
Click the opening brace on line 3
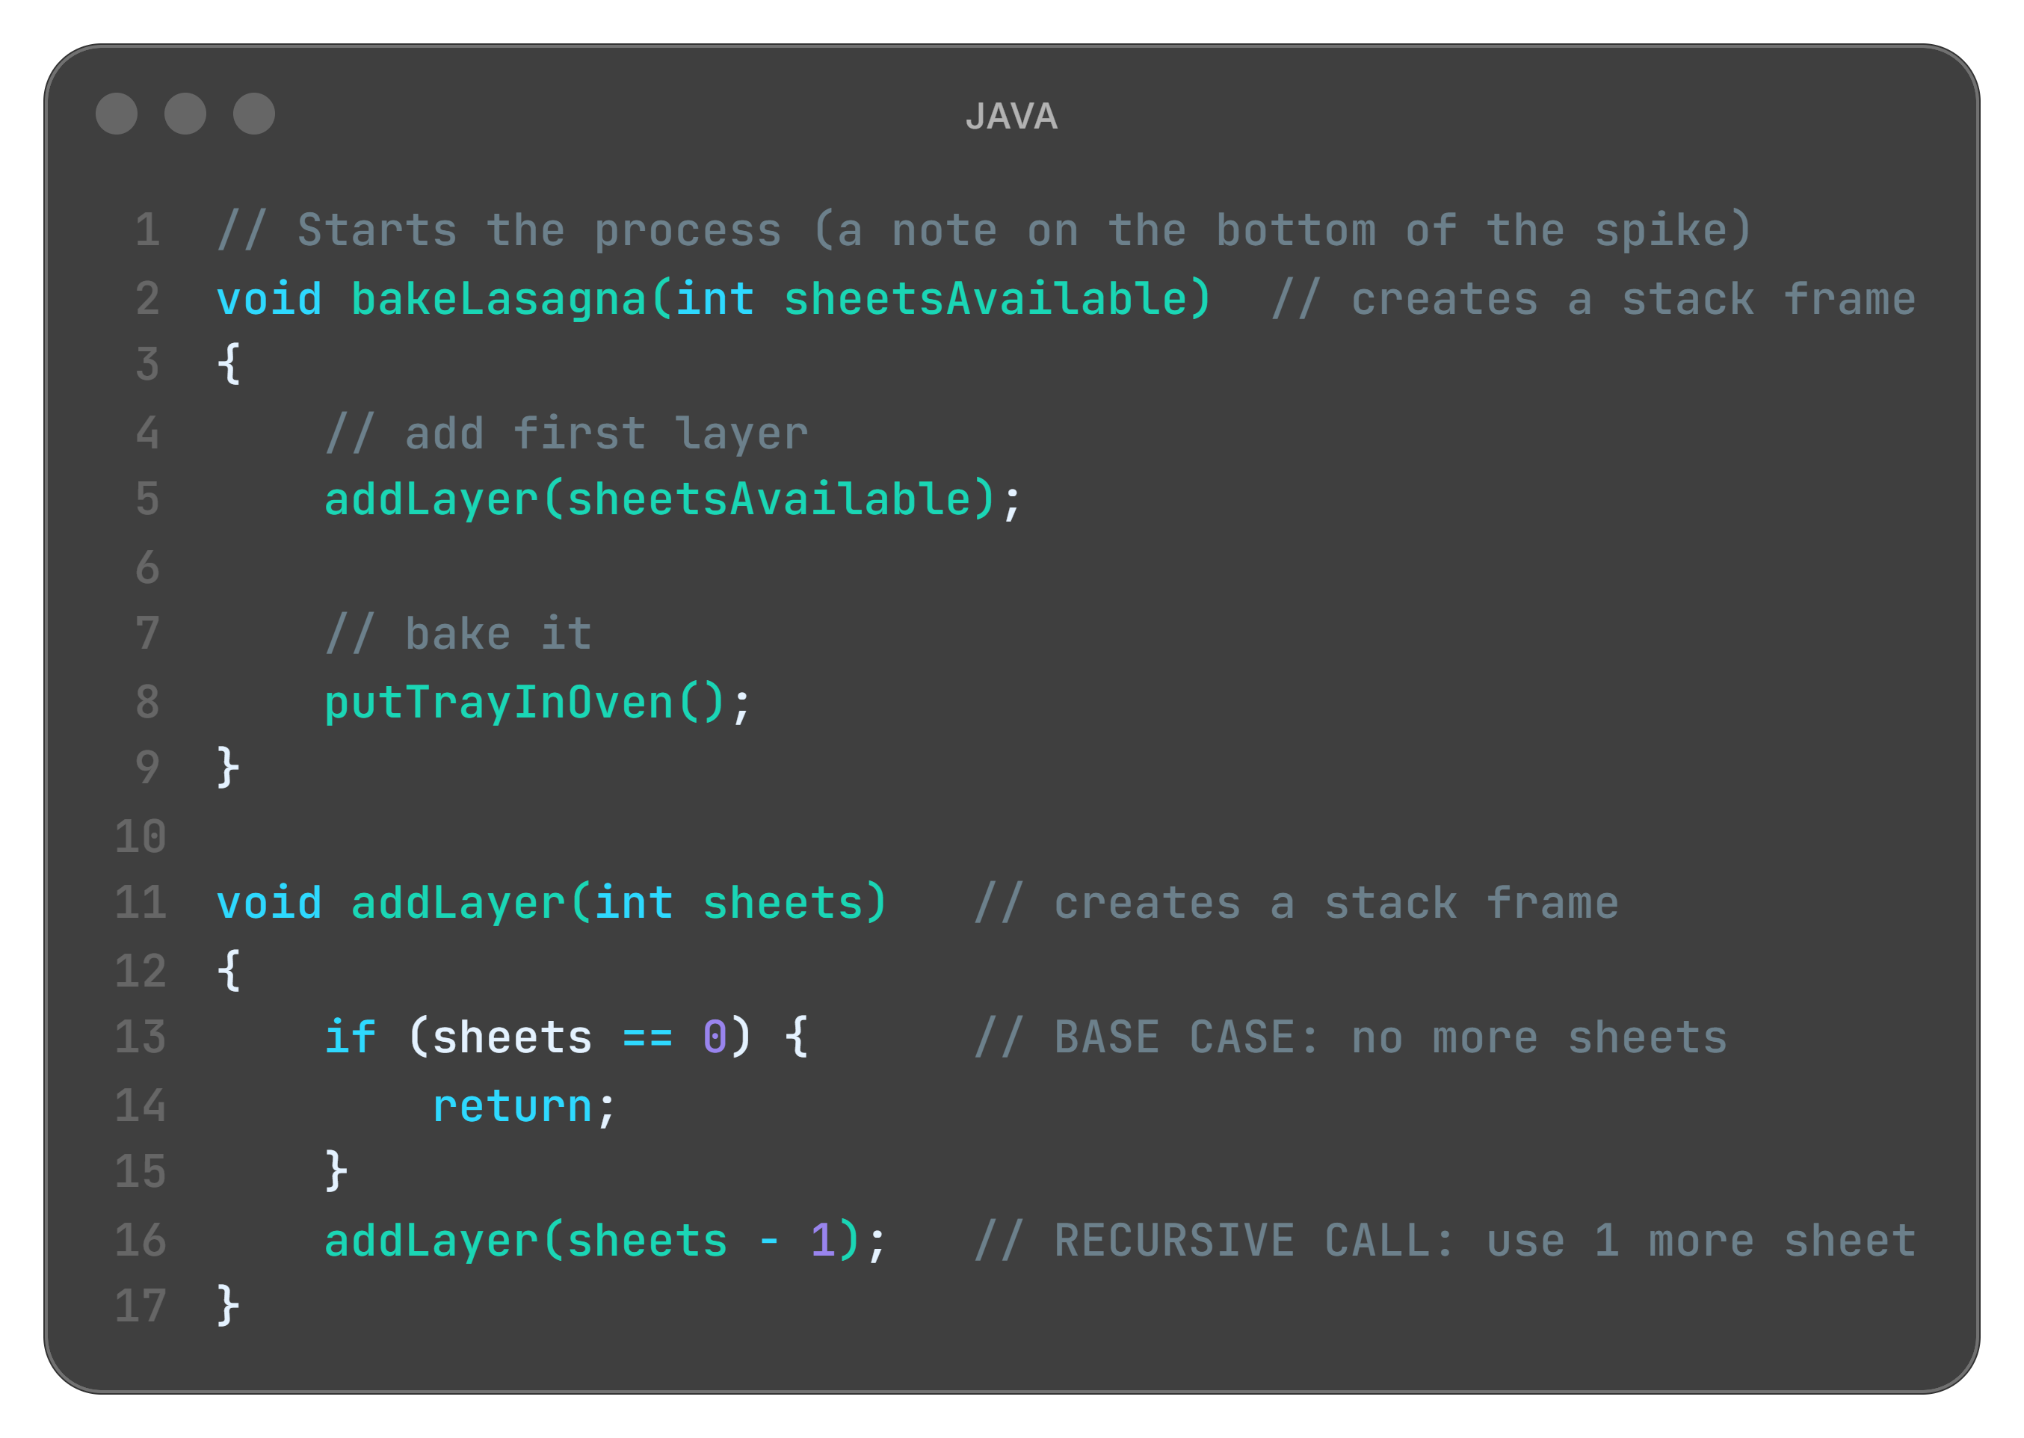pos(229,364)
